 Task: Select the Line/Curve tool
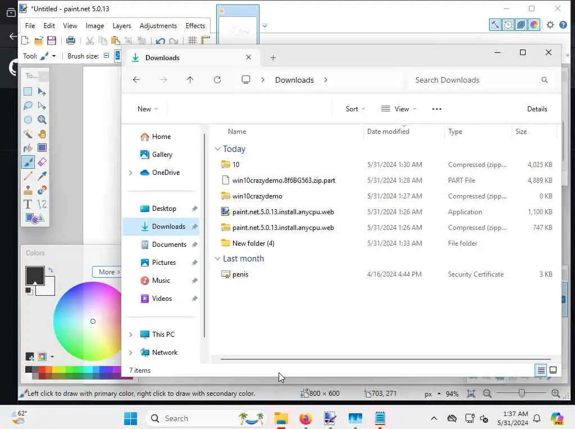pos(42,204)
